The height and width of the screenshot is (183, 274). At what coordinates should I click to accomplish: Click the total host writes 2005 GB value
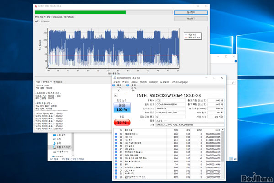[216, 105]
